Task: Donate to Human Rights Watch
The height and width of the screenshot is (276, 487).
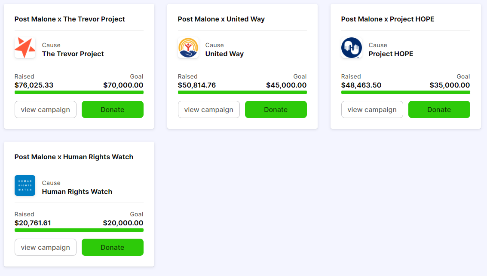Action: click(113, 247)
